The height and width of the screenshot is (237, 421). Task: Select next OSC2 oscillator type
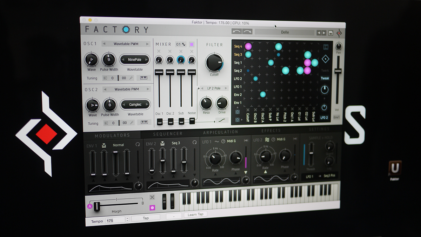tap(148, 89)
